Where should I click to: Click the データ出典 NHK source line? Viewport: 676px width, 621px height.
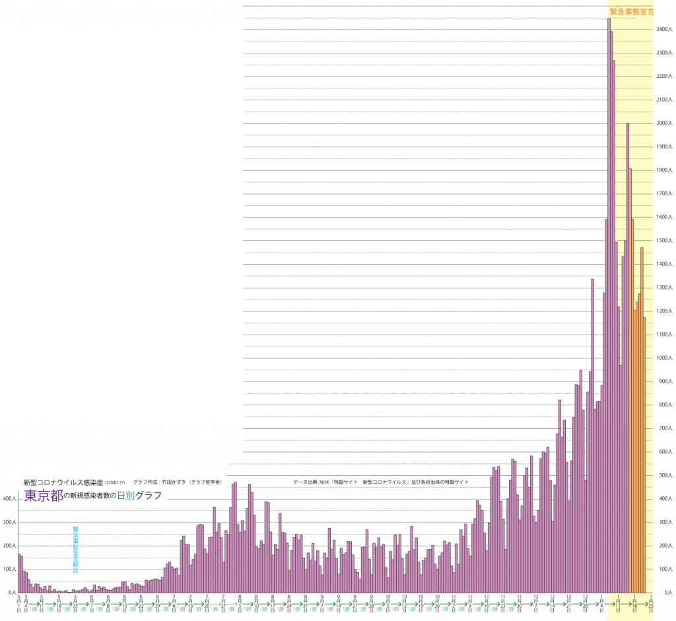point(381,482)
